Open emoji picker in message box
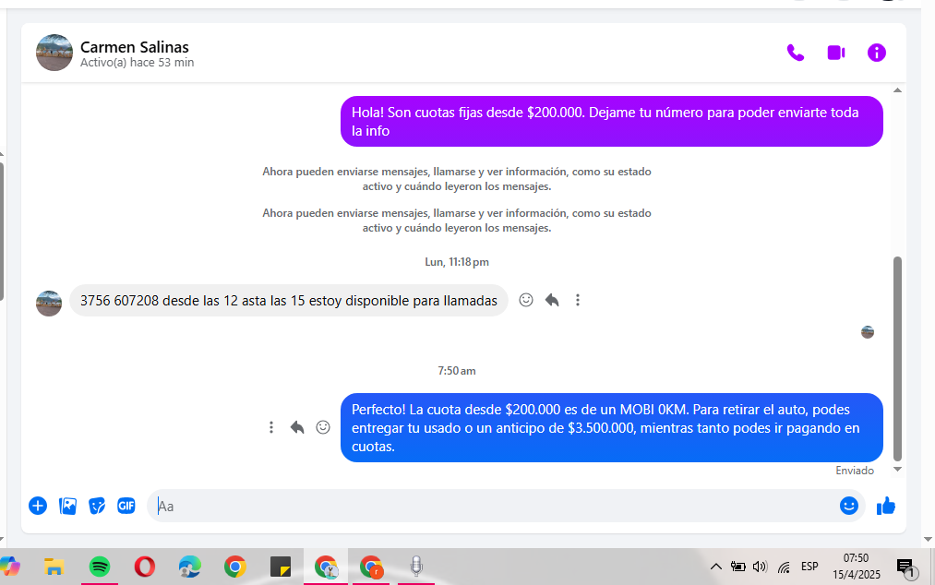The width and height of the screenshot is (935, 585). click(849, 506)
